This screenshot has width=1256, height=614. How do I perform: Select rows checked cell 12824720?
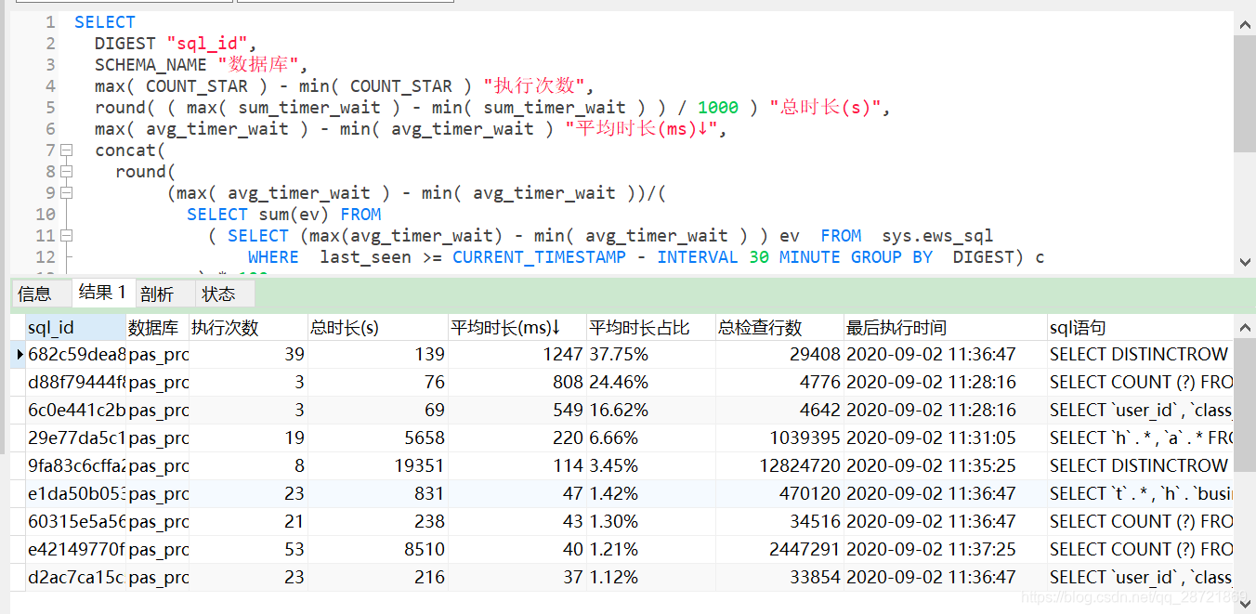[778, 465]
